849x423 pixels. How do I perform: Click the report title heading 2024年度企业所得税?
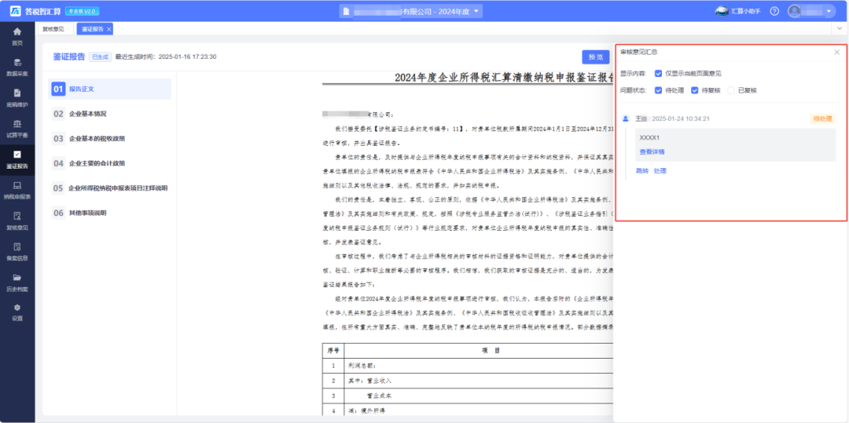(x=504, y=77)
